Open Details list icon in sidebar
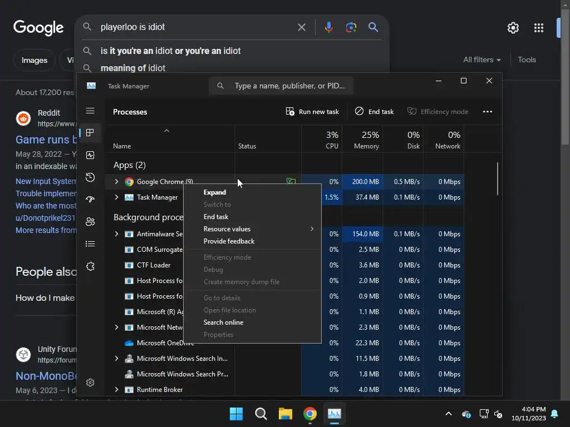This screenshot has width=570, height=427. pyautogui.click(x=90, y=244)
